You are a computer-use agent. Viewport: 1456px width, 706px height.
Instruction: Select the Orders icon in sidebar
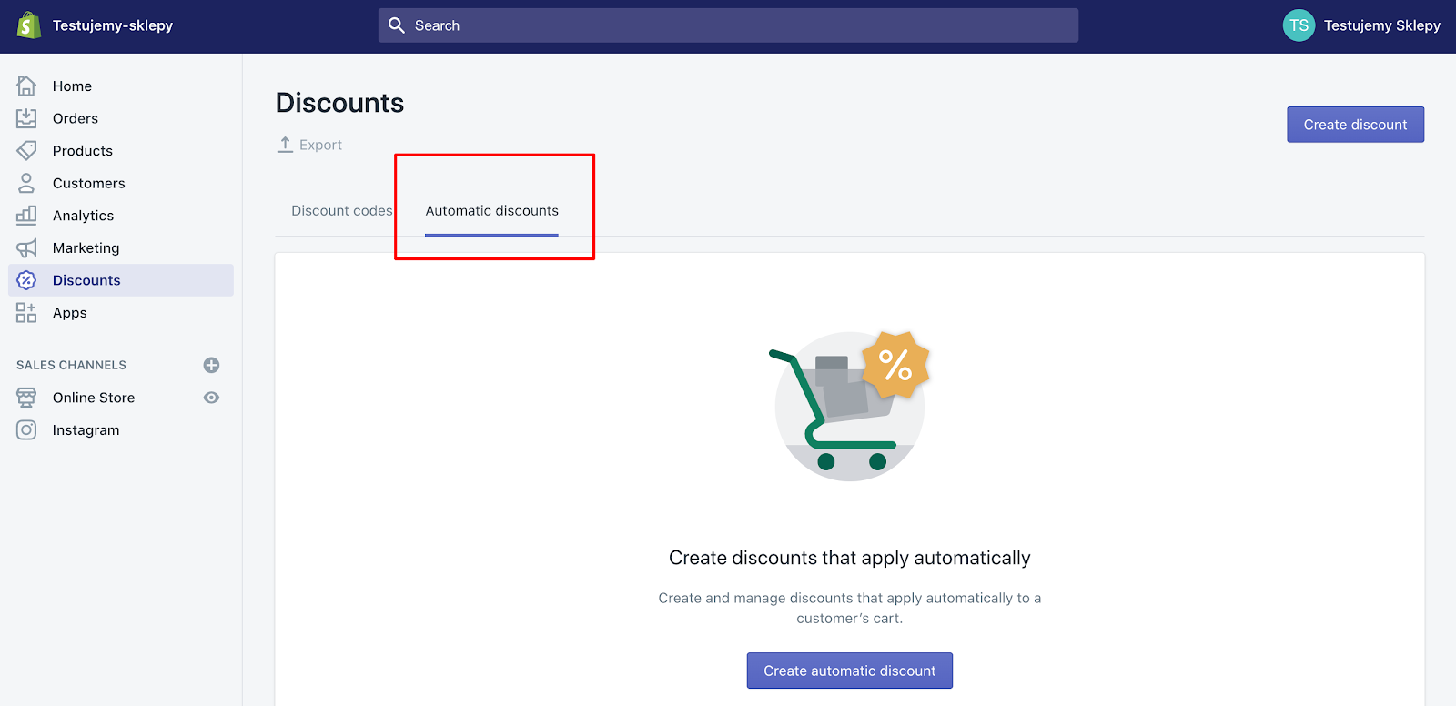(26, 117)
